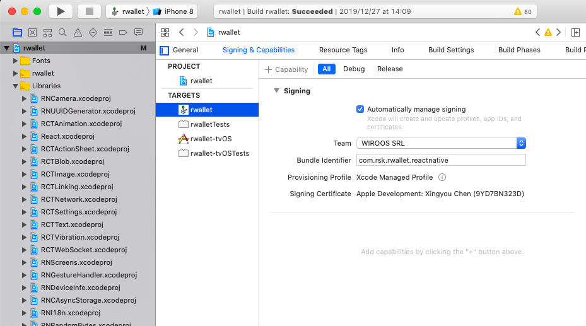Viewport: 586px width, 326px height.
Task: Click the Apple Development signing certificate text
Action: click(x=440, y=194)
